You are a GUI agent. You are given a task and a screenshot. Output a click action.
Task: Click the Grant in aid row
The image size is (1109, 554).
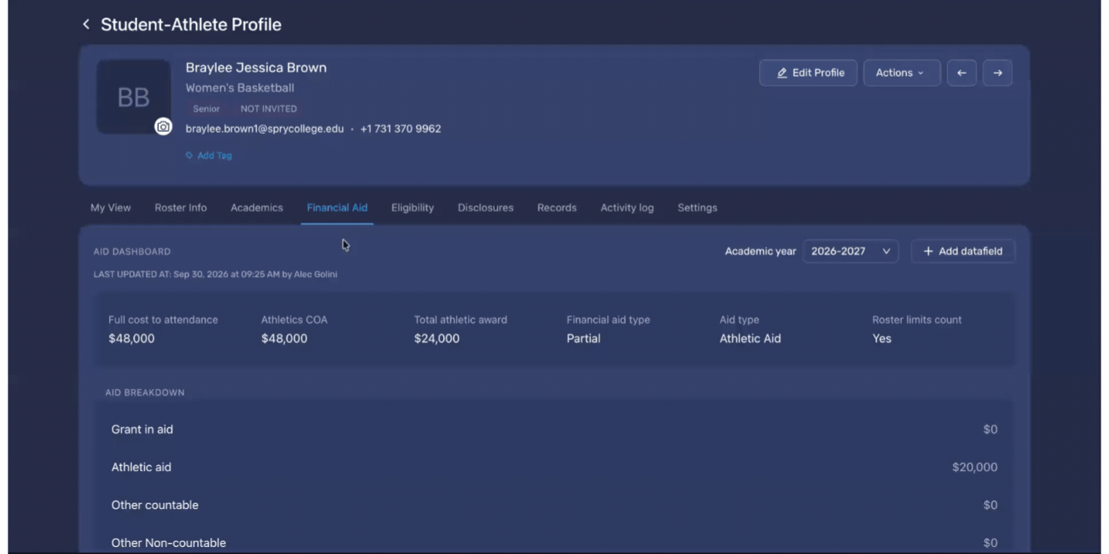(554, 429)
